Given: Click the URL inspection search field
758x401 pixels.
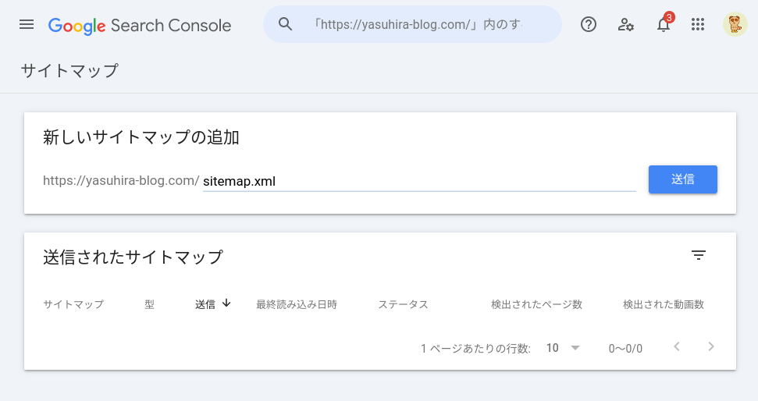Looking at the screenshot, I should click(x=416, y=24).
